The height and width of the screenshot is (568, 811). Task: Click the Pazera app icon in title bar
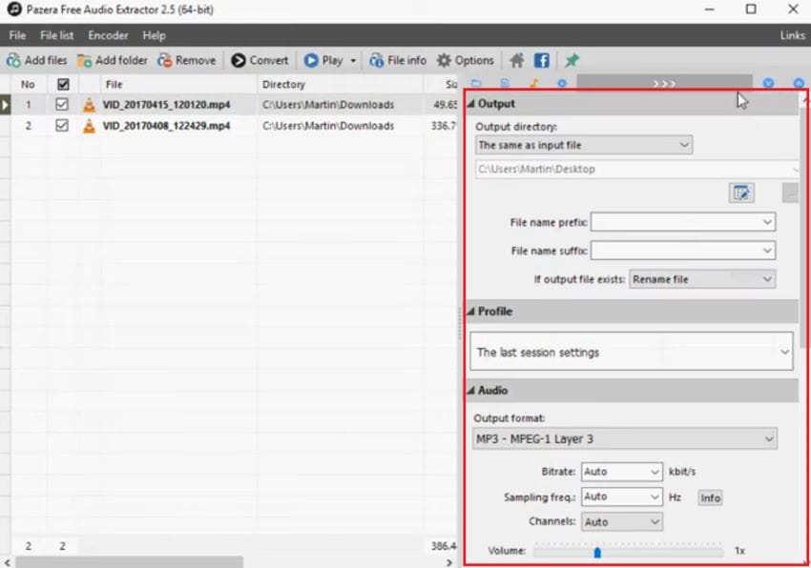[14, 10]
